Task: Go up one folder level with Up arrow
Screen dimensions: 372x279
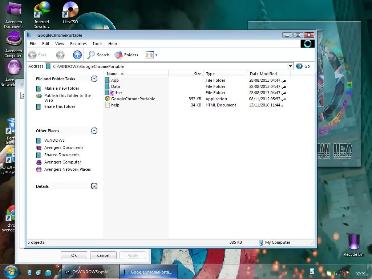Action: (77, 55)
